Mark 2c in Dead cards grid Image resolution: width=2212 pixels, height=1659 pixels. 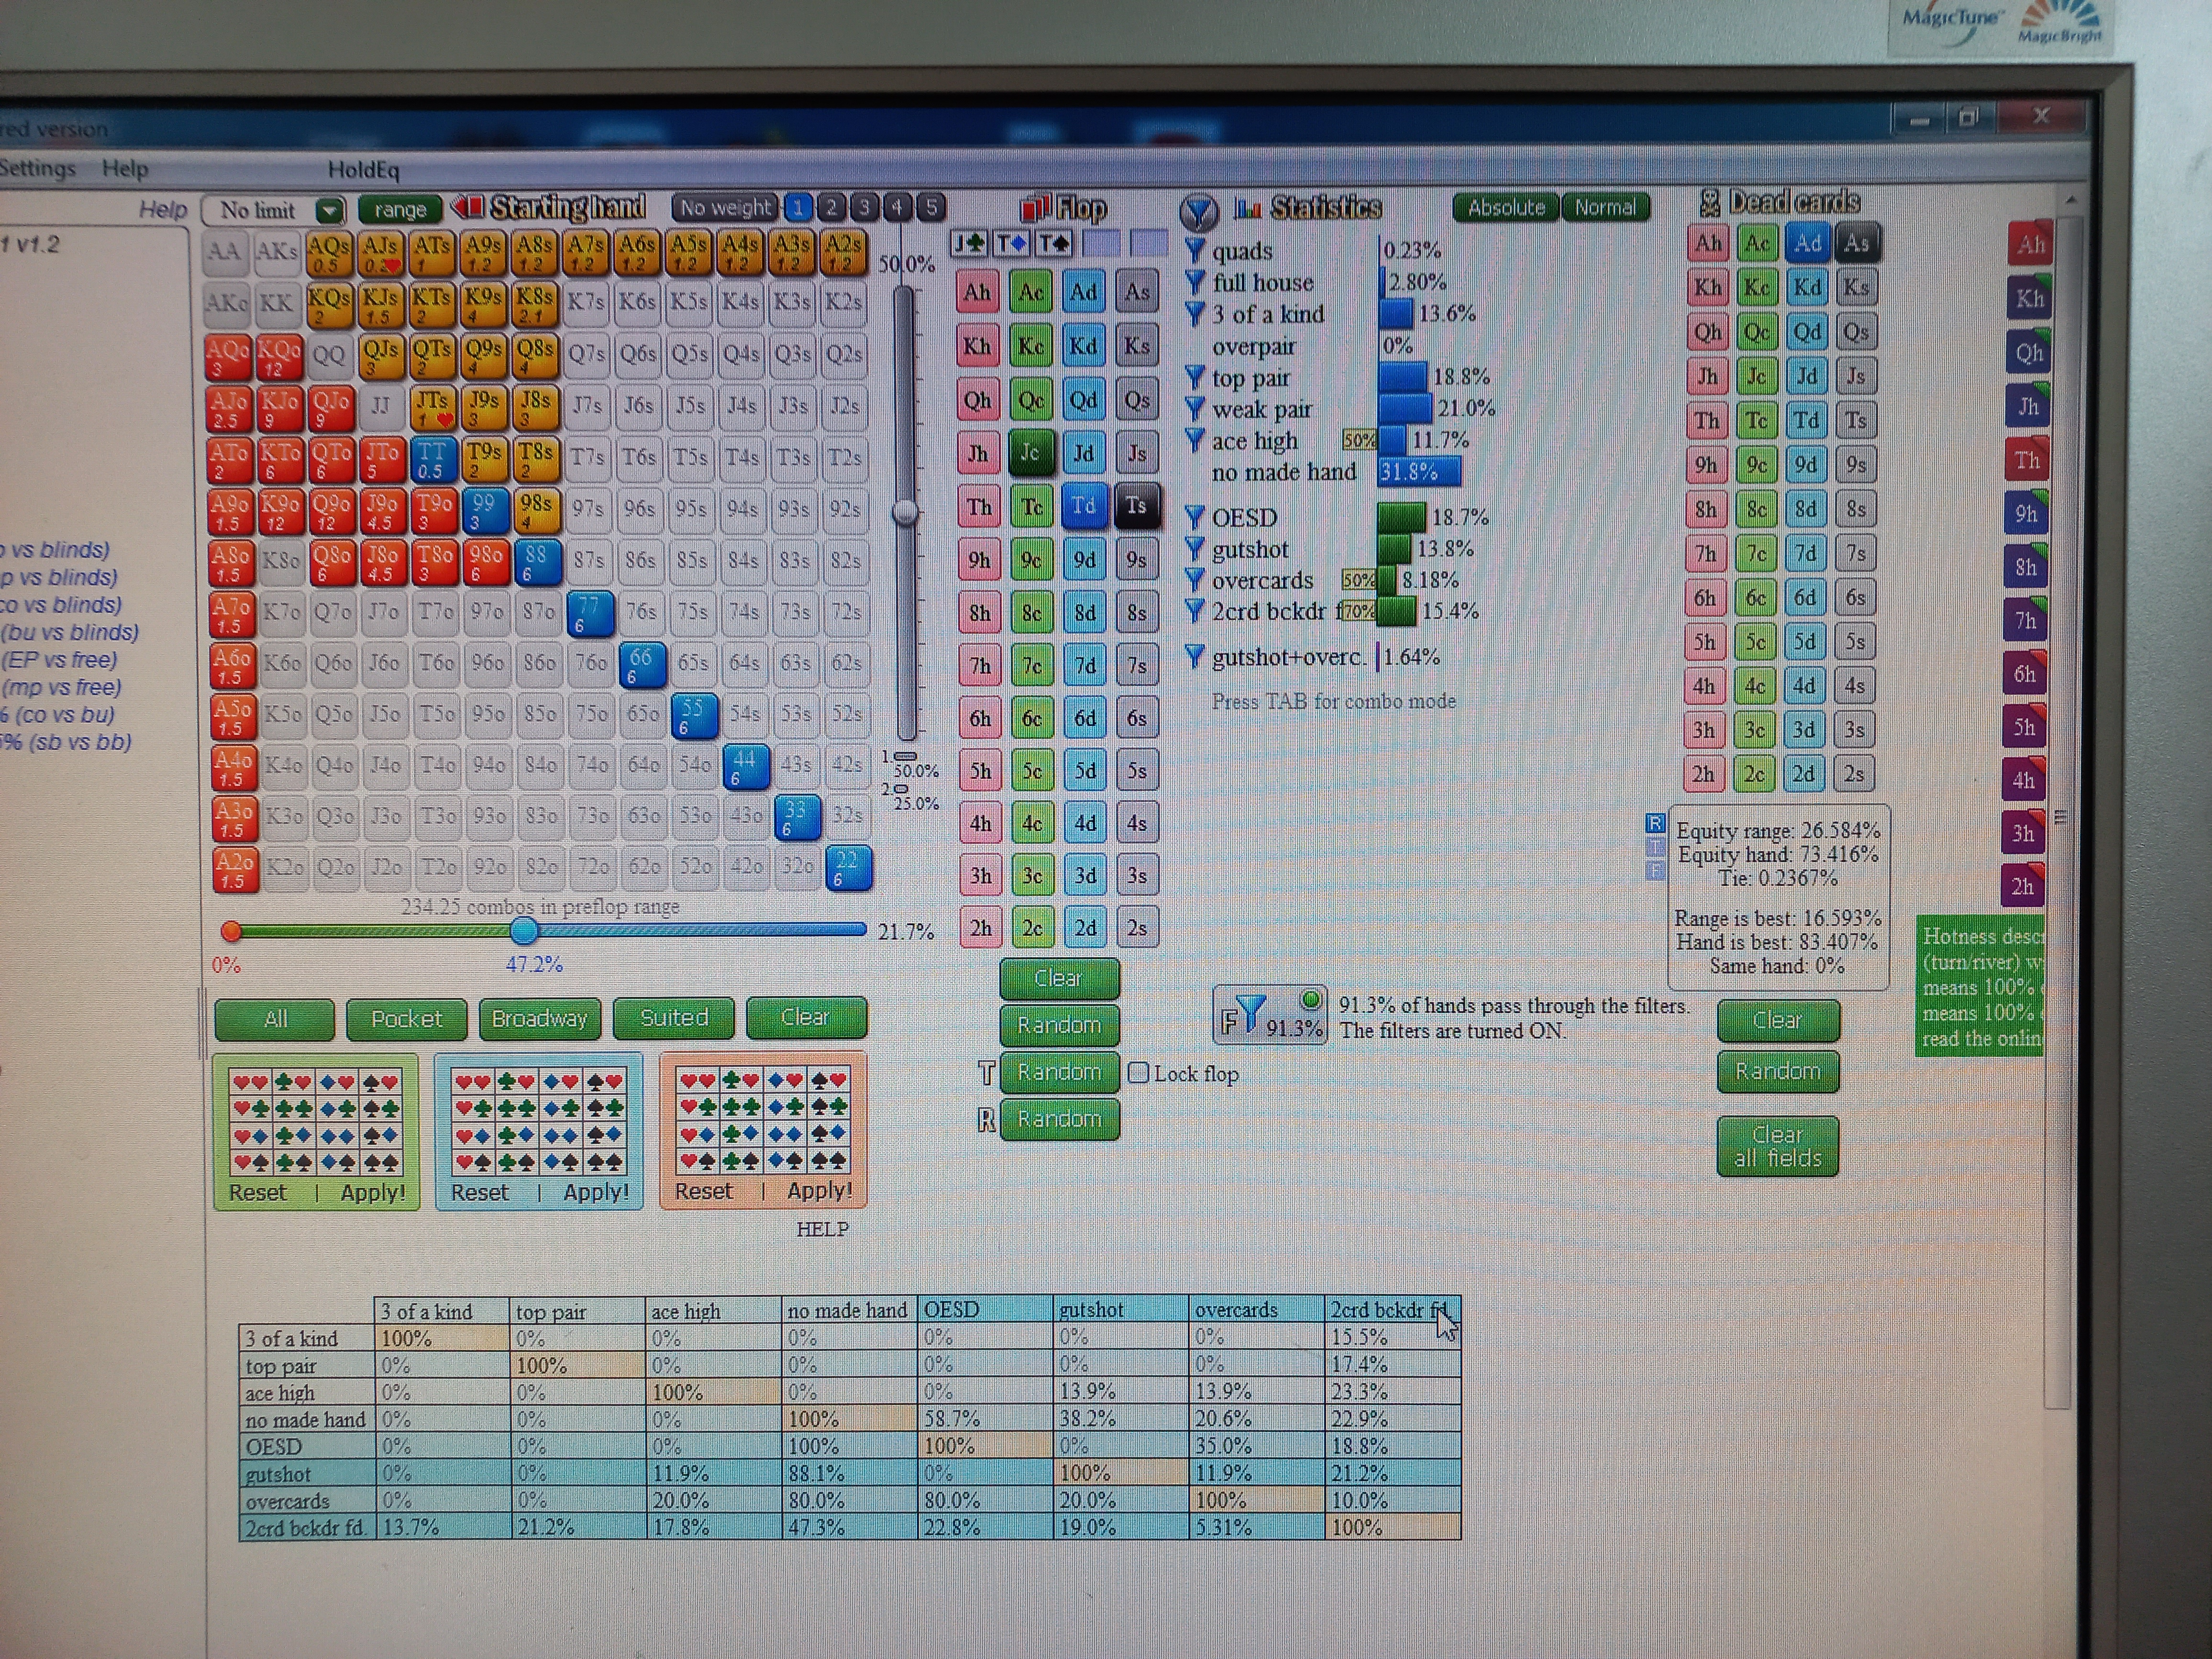pos(1754,774)
